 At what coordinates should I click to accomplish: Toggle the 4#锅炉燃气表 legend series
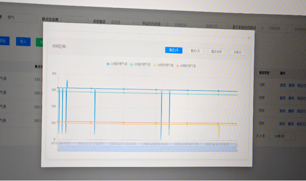186,66
